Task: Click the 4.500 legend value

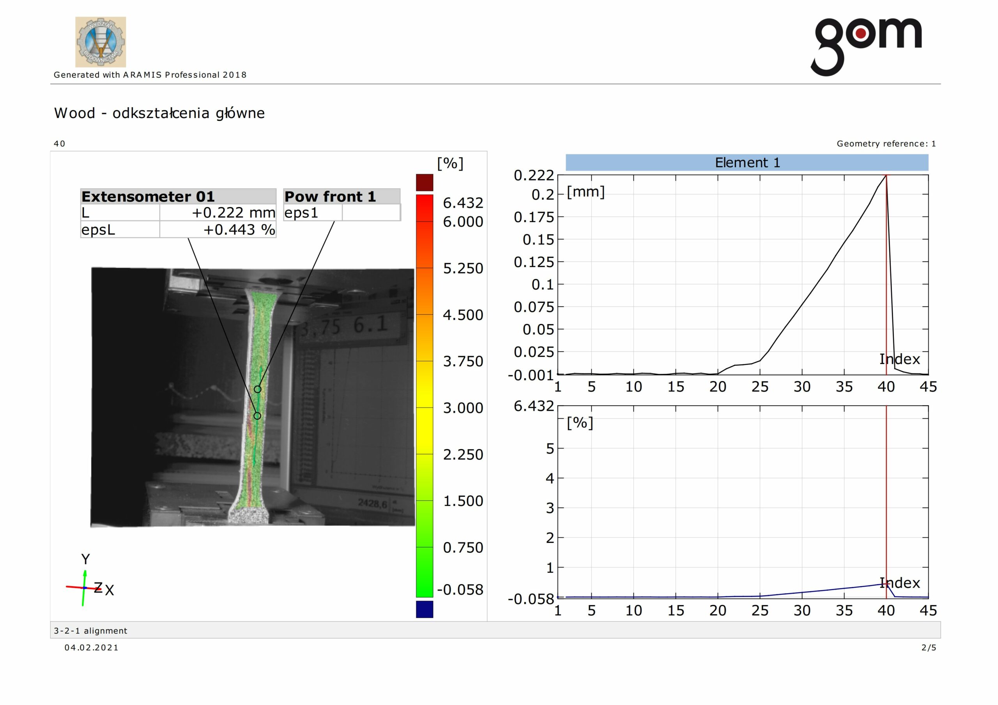Action: click(x=463, y=315)
